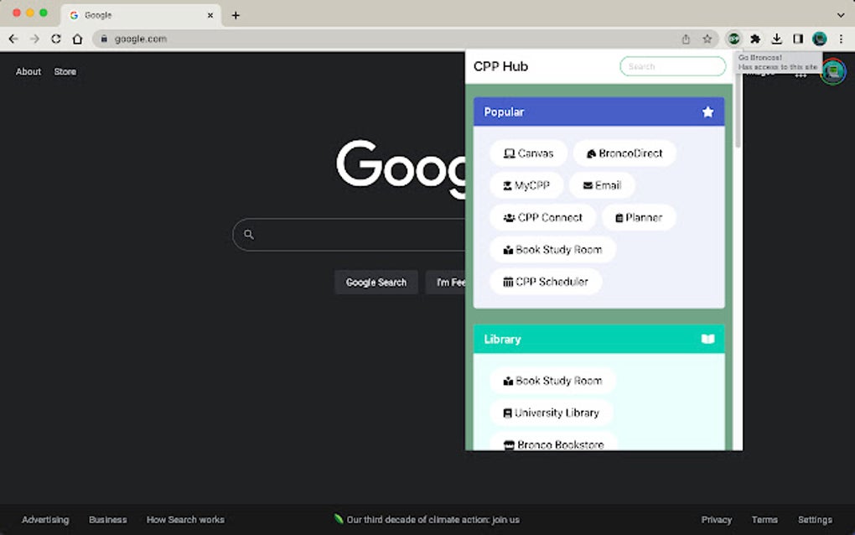Open Canvas from the Popular section

click(528, 153)
